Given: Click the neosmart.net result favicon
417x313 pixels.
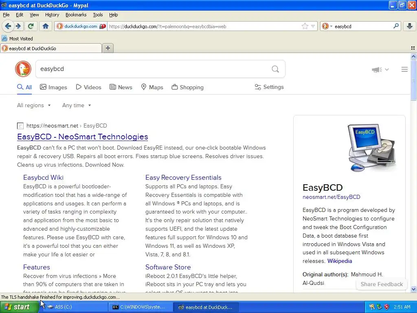Looking at the screenshot, I should (x=20, y=126).
